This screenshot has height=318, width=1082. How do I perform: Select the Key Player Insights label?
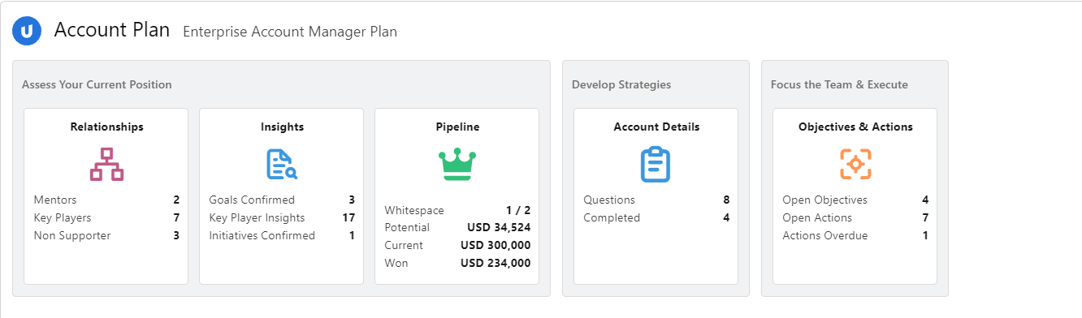257,217
